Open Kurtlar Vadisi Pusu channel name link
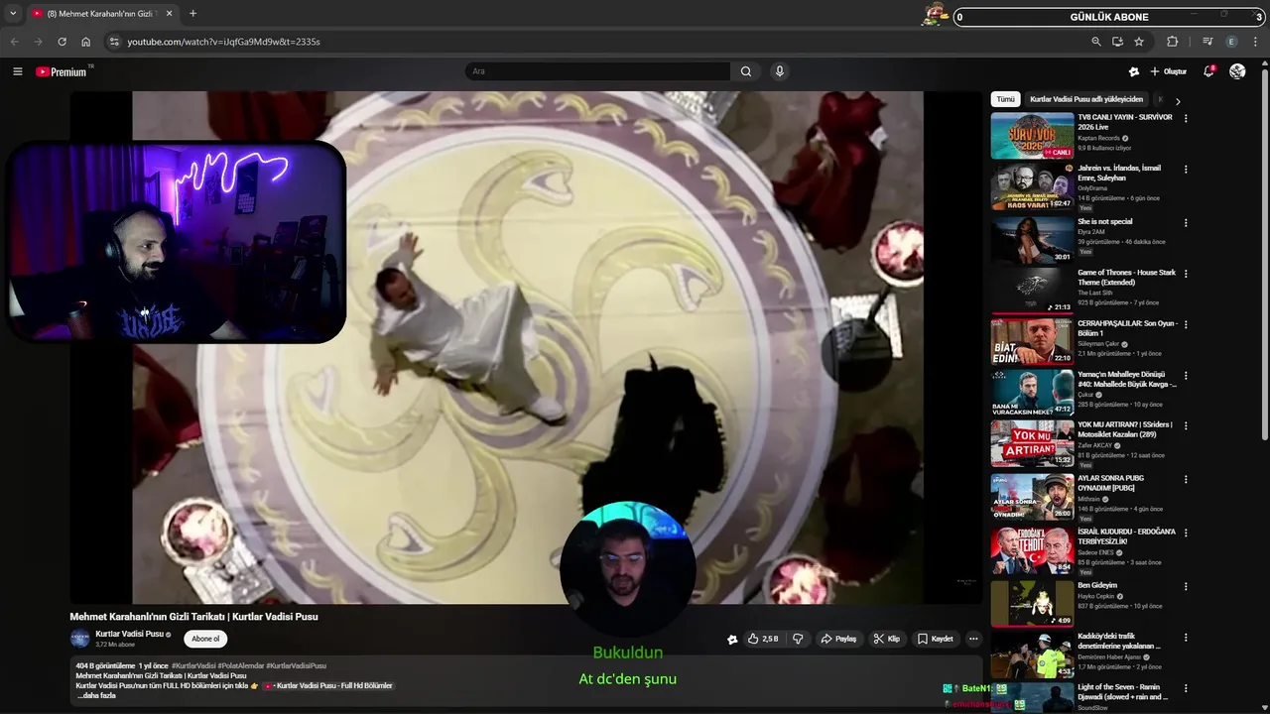 click(129, 634)
